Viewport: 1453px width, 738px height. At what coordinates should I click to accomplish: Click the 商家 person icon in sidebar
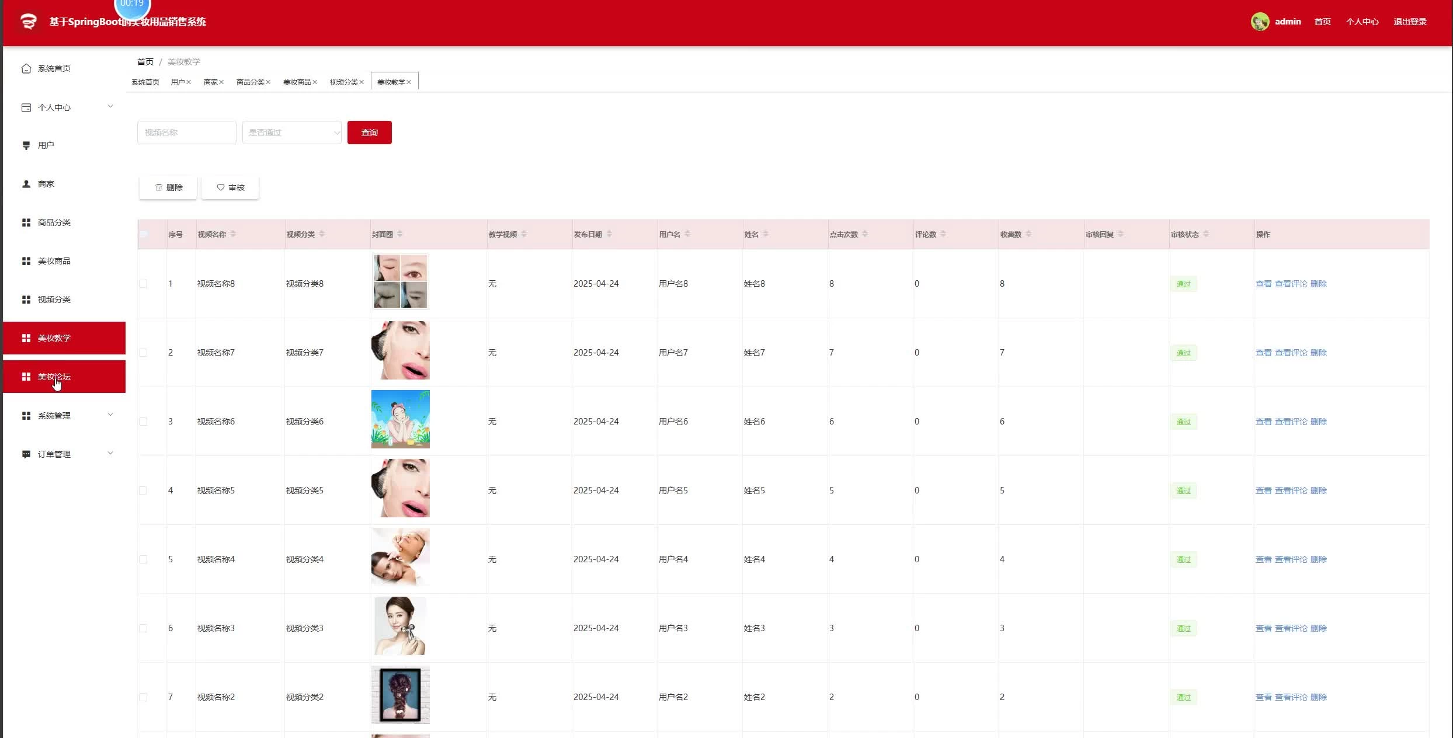[26, 184]
